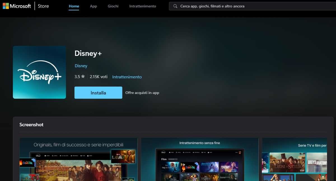
Task: Click the 3.5 rating star icon
Action: tap(83, 77)
